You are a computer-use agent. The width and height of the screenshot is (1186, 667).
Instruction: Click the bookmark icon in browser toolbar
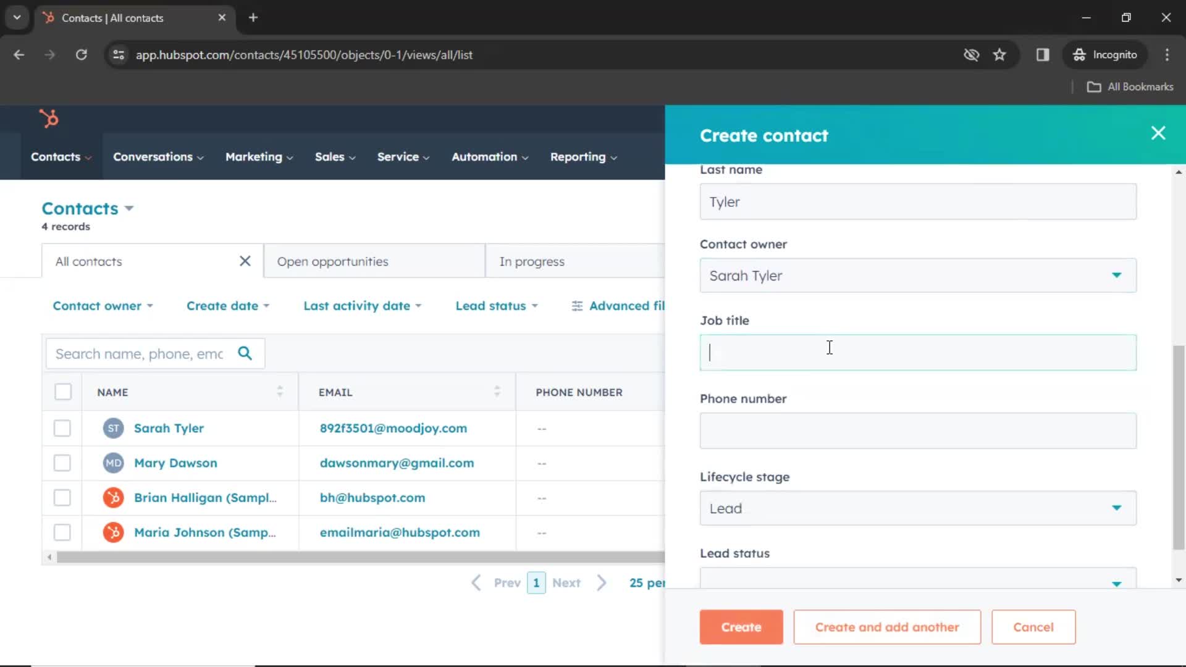[1000, 54]
